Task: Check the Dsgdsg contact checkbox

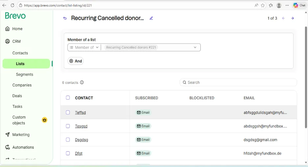Action: click(x=68, y=139)
